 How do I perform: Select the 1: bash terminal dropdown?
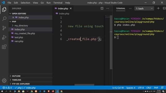pyautogui.click(x=144, y=9)
